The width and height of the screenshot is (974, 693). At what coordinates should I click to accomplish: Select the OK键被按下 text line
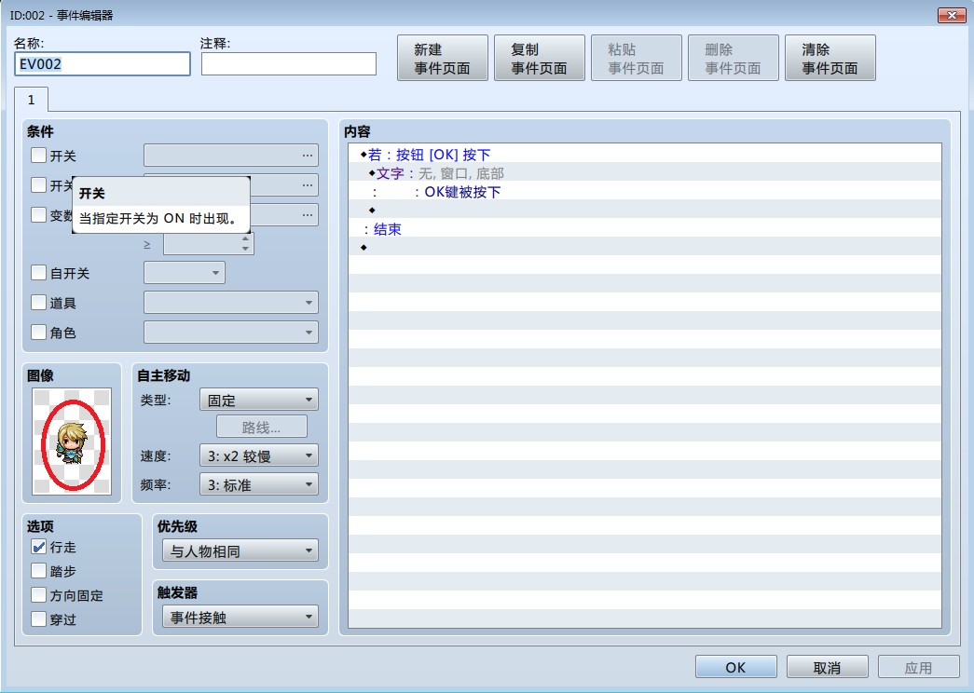click(645, 191)
